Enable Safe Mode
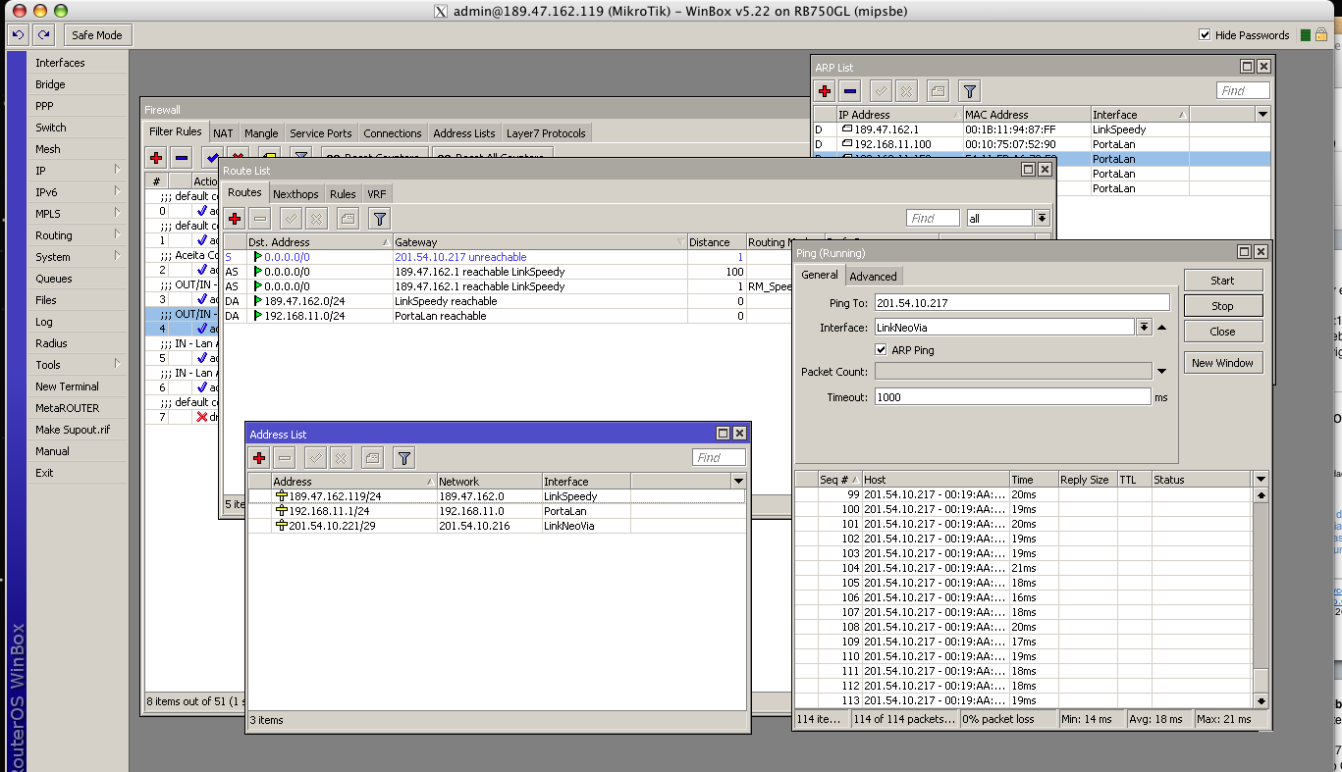The height and width of the screenshot is (772, 1342). tap(97, 34)
